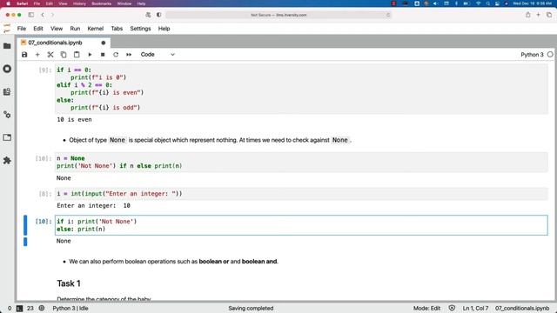This screenshot has width=557, height=313.
Task: Collapse the active cell via blue bar
Action: click(25, 225)
